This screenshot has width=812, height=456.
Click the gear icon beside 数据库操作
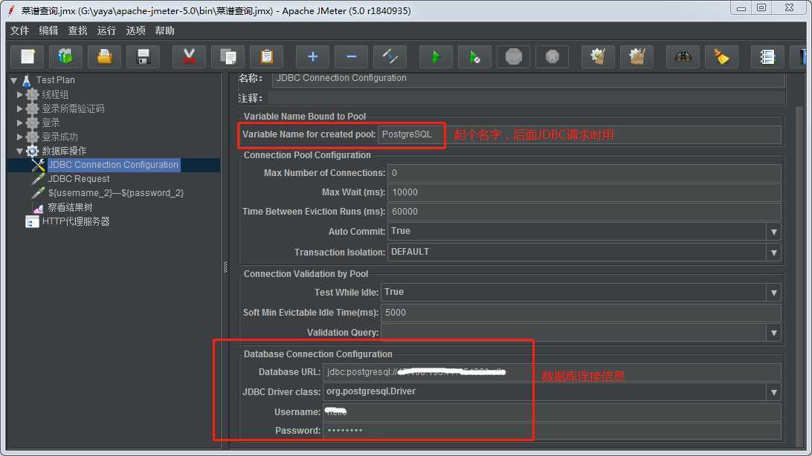pos(32,151)
